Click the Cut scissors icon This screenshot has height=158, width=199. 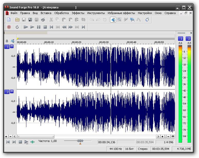[51, 20]
